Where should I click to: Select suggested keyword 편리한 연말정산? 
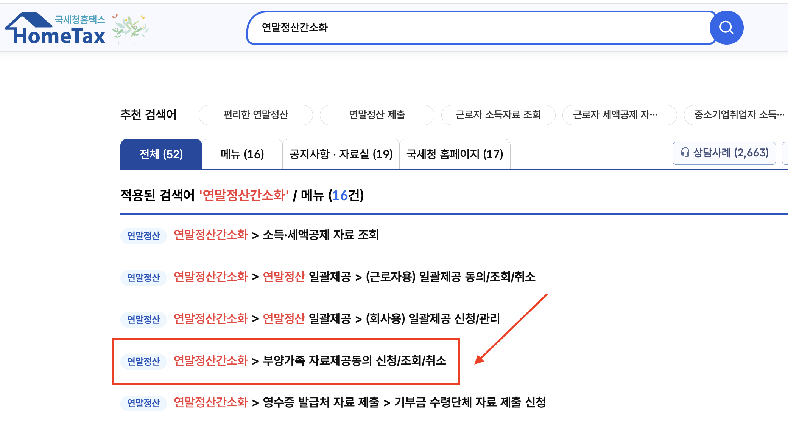[x=255, y=115]
